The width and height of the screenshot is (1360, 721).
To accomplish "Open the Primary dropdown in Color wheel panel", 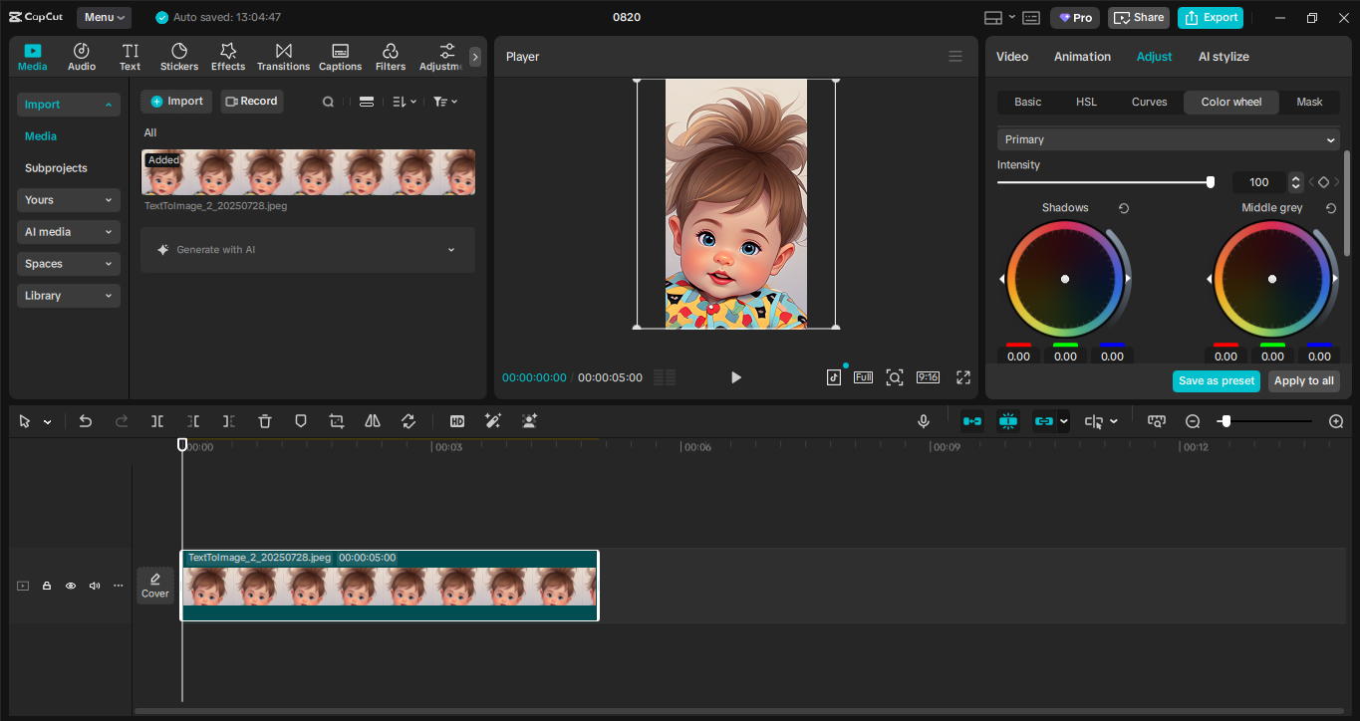I will click(1167, 138).
